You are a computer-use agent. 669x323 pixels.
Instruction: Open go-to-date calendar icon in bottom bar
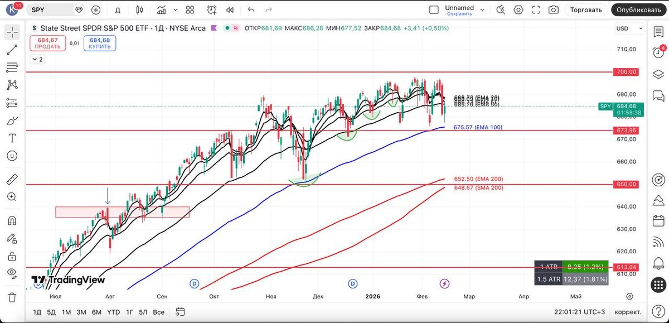coord(180,312)
